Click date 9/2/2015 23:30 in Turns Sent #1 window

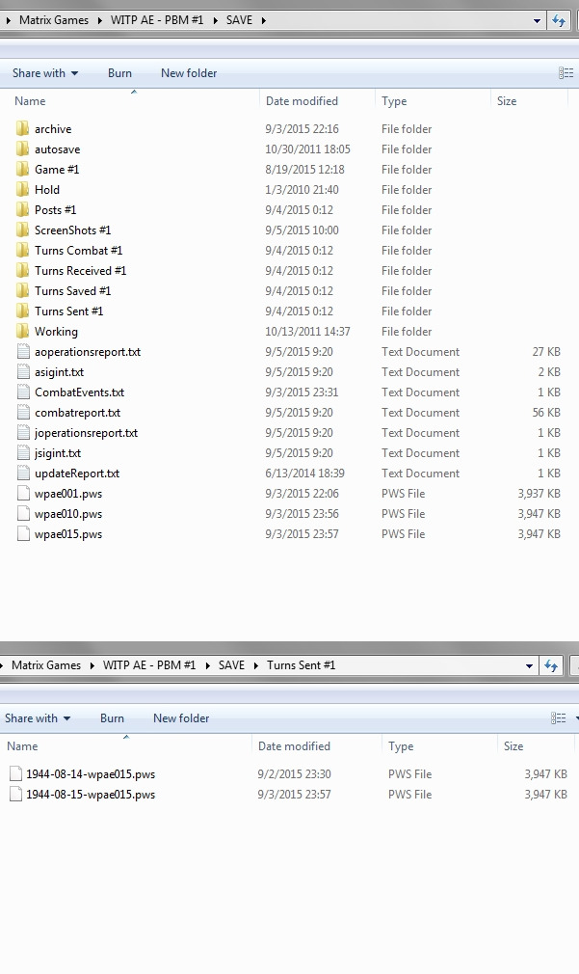[294, 774]
